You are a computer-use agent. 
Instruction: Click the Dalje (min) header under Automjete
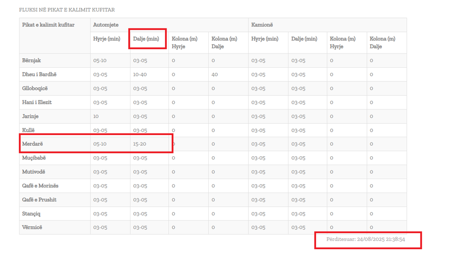pyautogui.click(x=146, y=39)
